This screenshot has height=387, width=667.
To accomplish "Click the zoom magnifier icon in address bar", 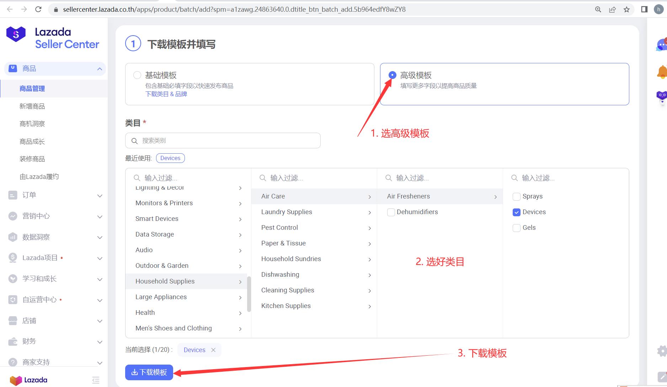I will 598,10.
